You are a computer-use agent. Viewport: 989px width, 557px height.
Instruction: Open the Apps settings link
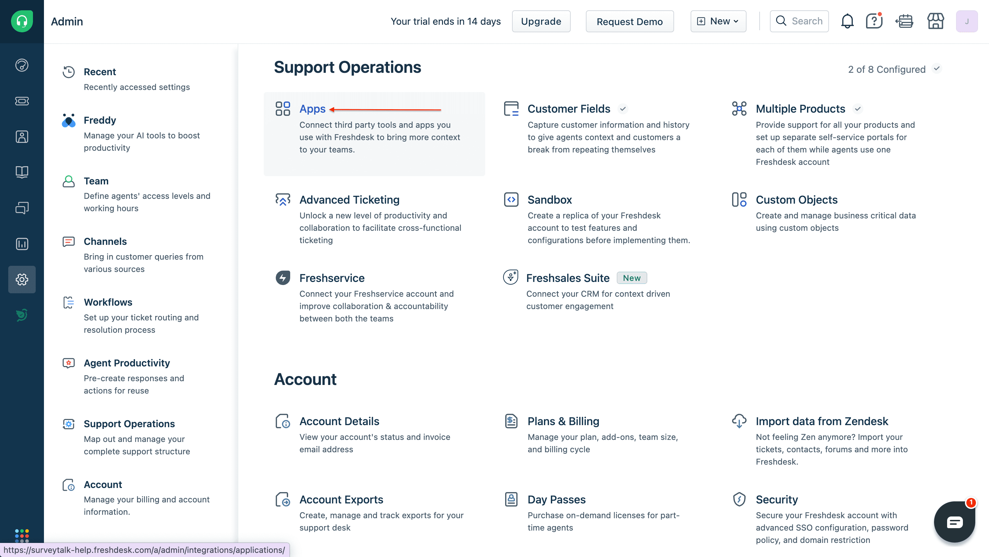[312, 109]
